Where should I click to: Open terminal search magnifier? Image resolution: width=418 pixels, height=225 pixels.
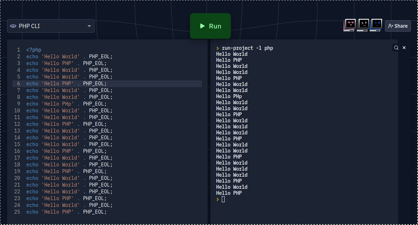click(x=396, y=48)
